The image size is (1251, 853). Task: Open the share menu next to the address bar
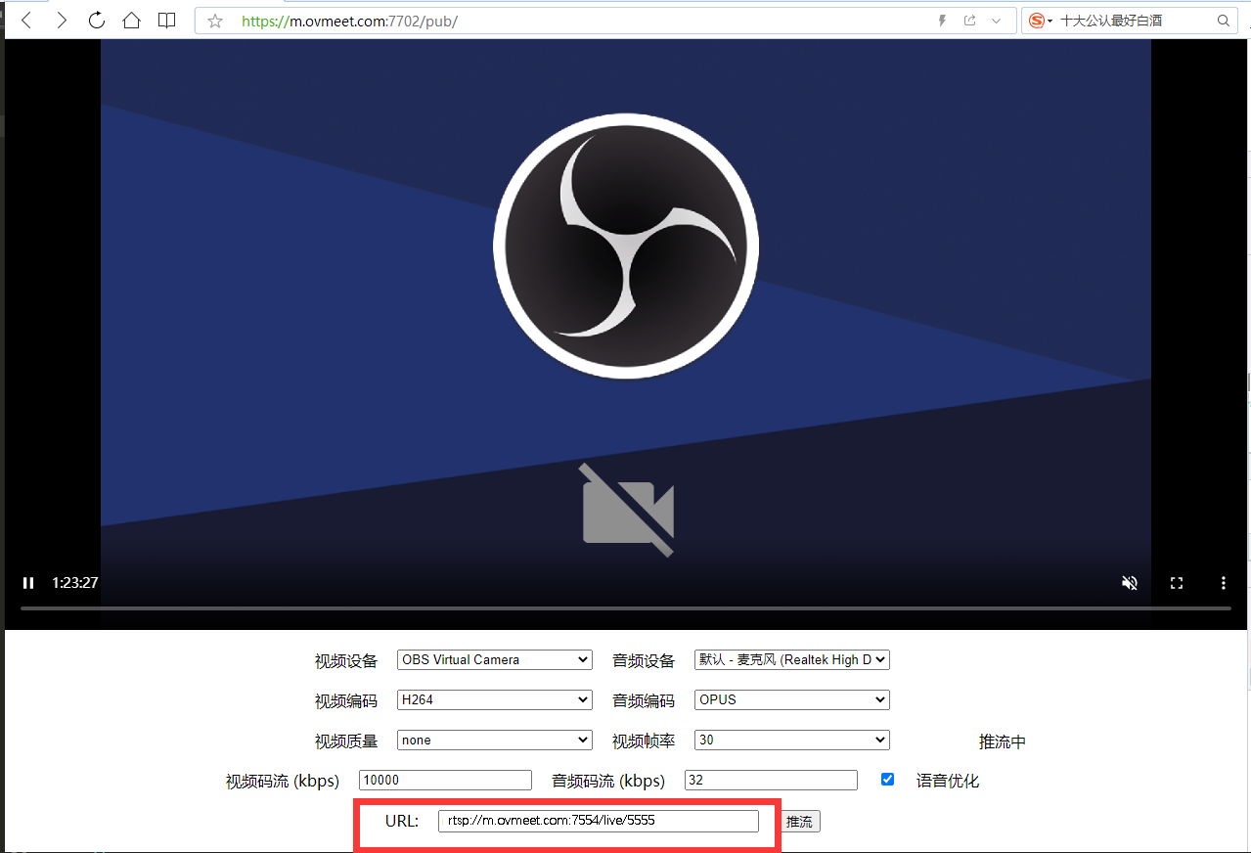coord(968,20)
